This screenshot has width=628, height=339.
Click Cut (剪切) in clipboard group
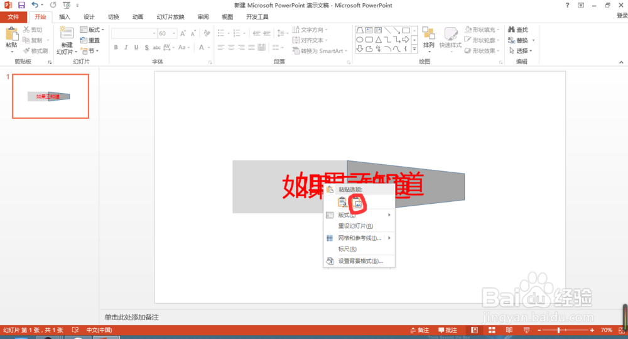pyautogui.click(x=33, y=30)
